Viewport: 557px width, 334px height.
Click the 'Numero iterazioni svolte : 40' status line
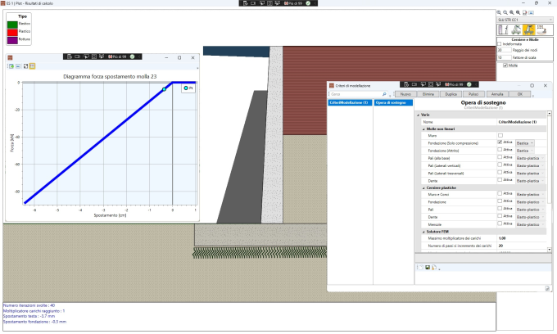click(x=29, y=305)
